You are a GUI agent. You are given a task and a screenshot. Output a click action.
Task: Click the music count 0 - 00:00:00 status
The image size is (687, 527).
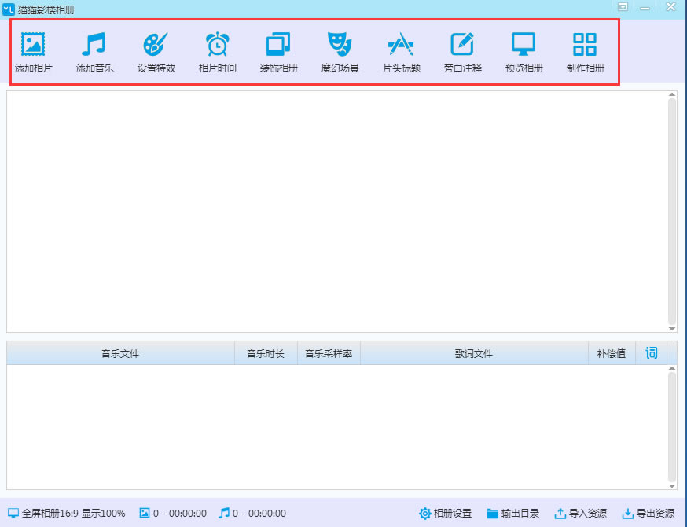252,513
